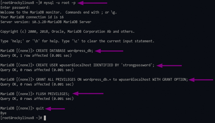Click the 'Bye' output line
The image size is (215, 123).
click(3, 113)
